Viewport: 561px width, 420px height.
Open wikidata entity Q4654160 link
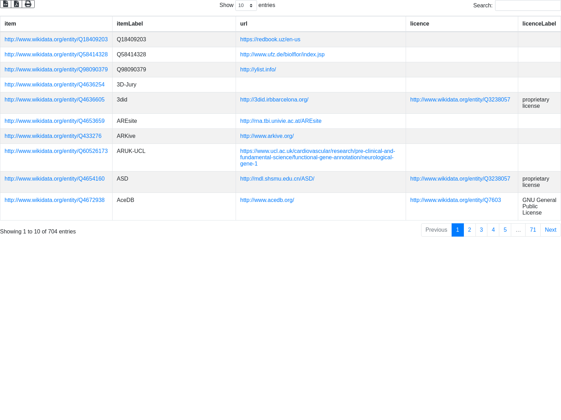click(x=54, y=179)
